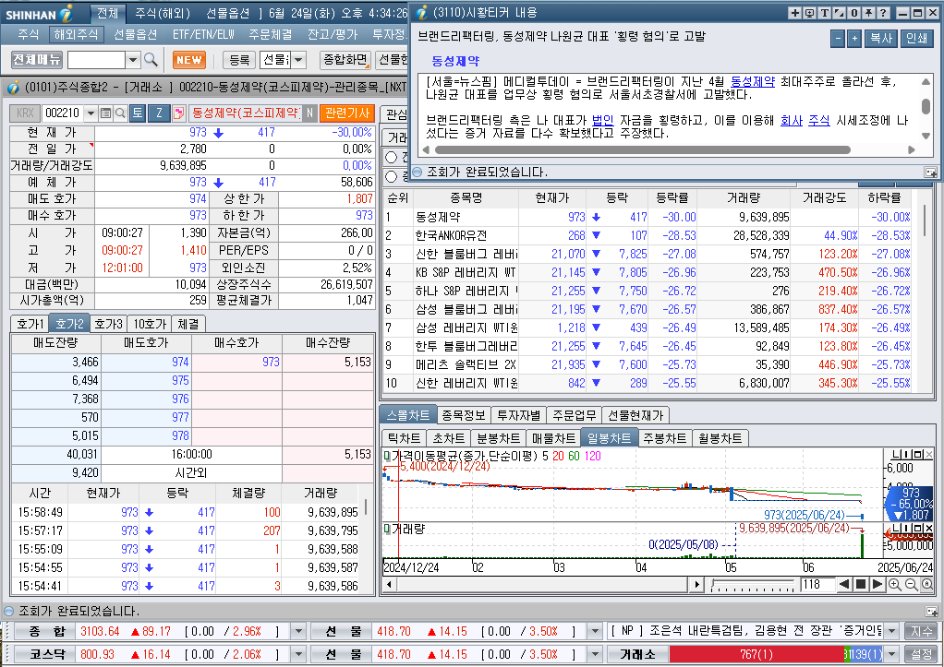Zoom in chart with plus magnifier icon
Viewport: 944px width, 667px height.
[x=895, y=585]
